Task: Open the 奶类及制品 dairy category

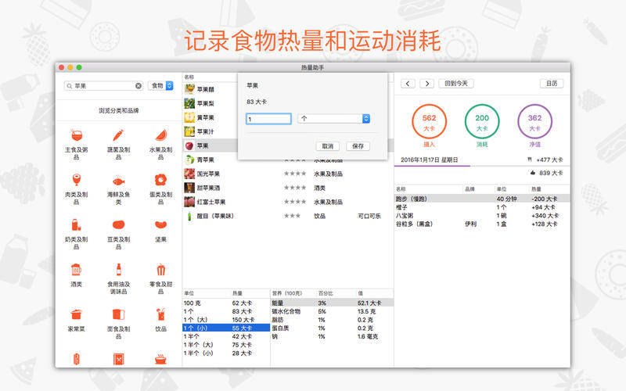Action: click(x=76, y=233)
